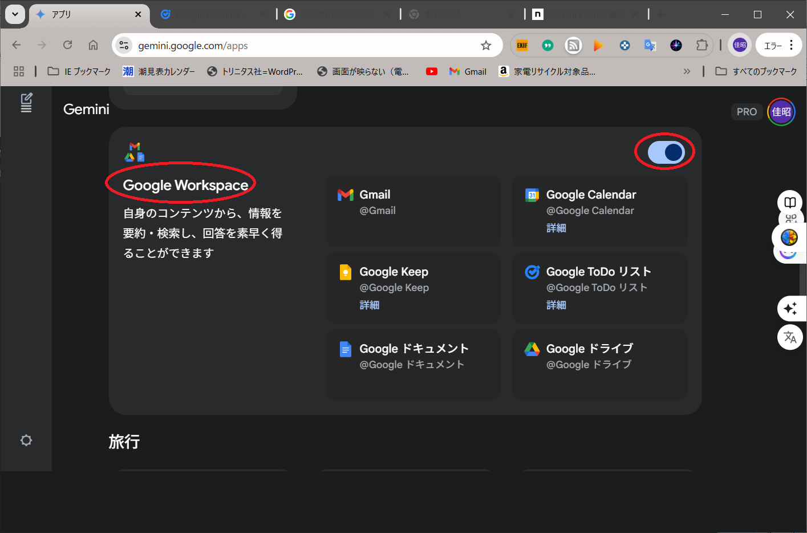Start a new chat with compose icon
The image size is (807, 533).
pyautogui.click(x=26, y=102)
